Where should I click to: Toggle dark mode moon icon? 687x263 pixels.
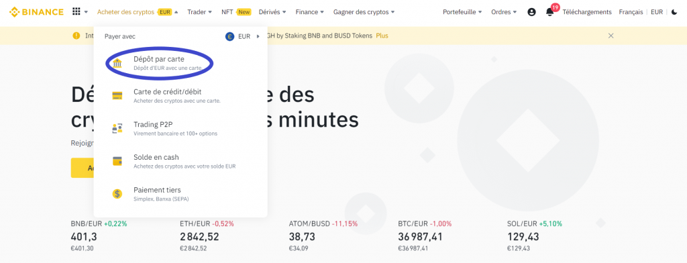click(x=674, y=12)
